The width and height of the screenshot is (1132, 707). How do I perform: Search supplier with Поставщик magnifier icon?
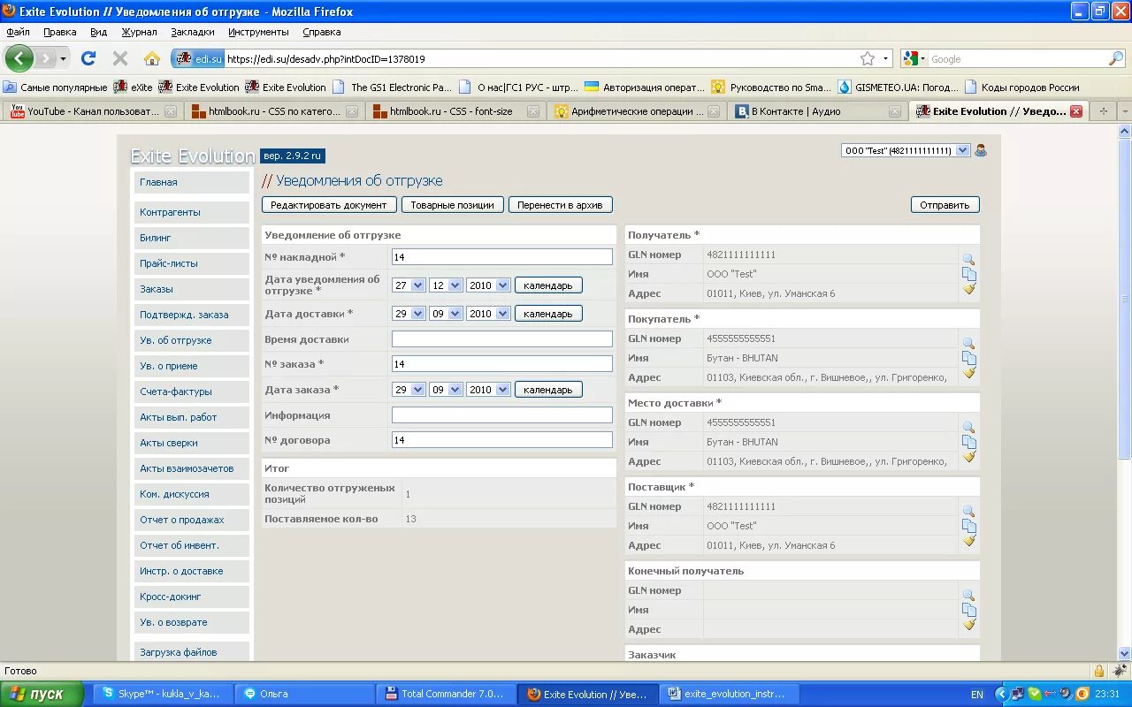point(968,512)
